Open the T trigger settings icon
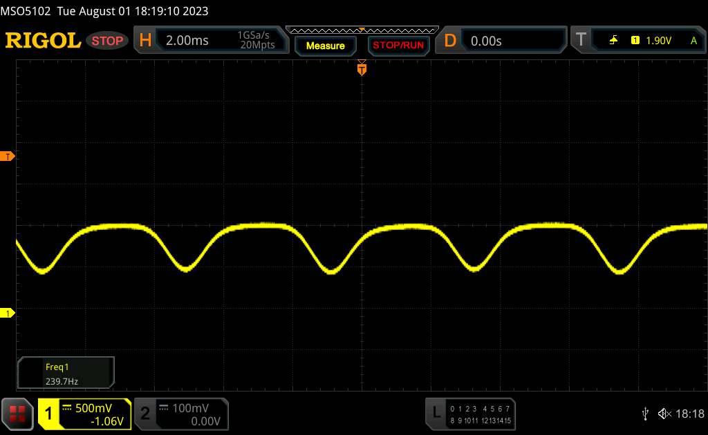The width and height of the screenshot is (708, 435). click(581, 41)
